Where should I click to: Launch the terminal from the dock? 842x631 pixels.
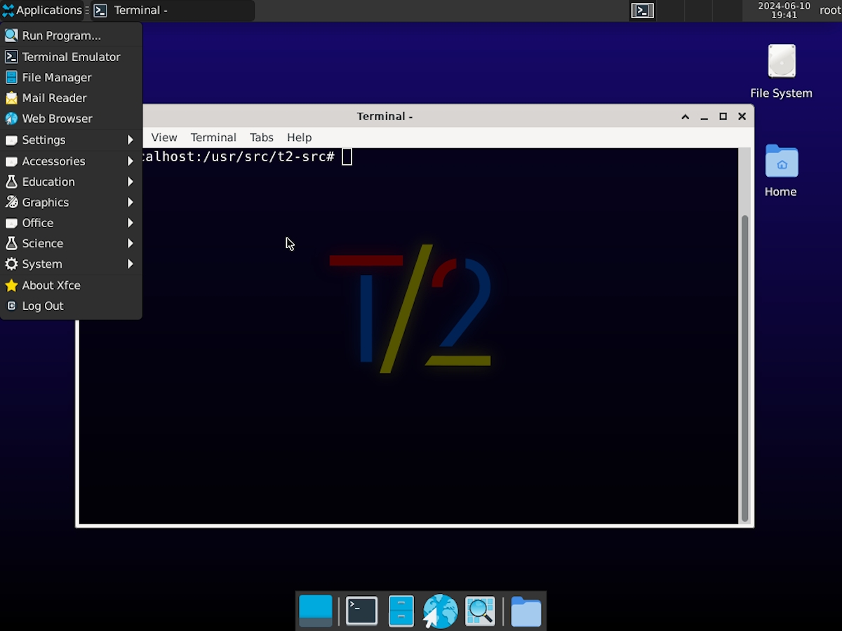(362, 611)
